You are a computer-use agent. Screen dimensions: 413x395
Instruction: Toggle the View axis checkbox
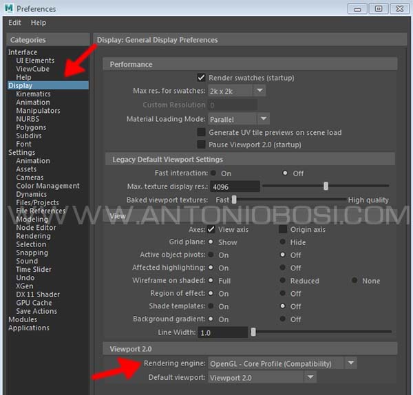[x=211, y=229]
